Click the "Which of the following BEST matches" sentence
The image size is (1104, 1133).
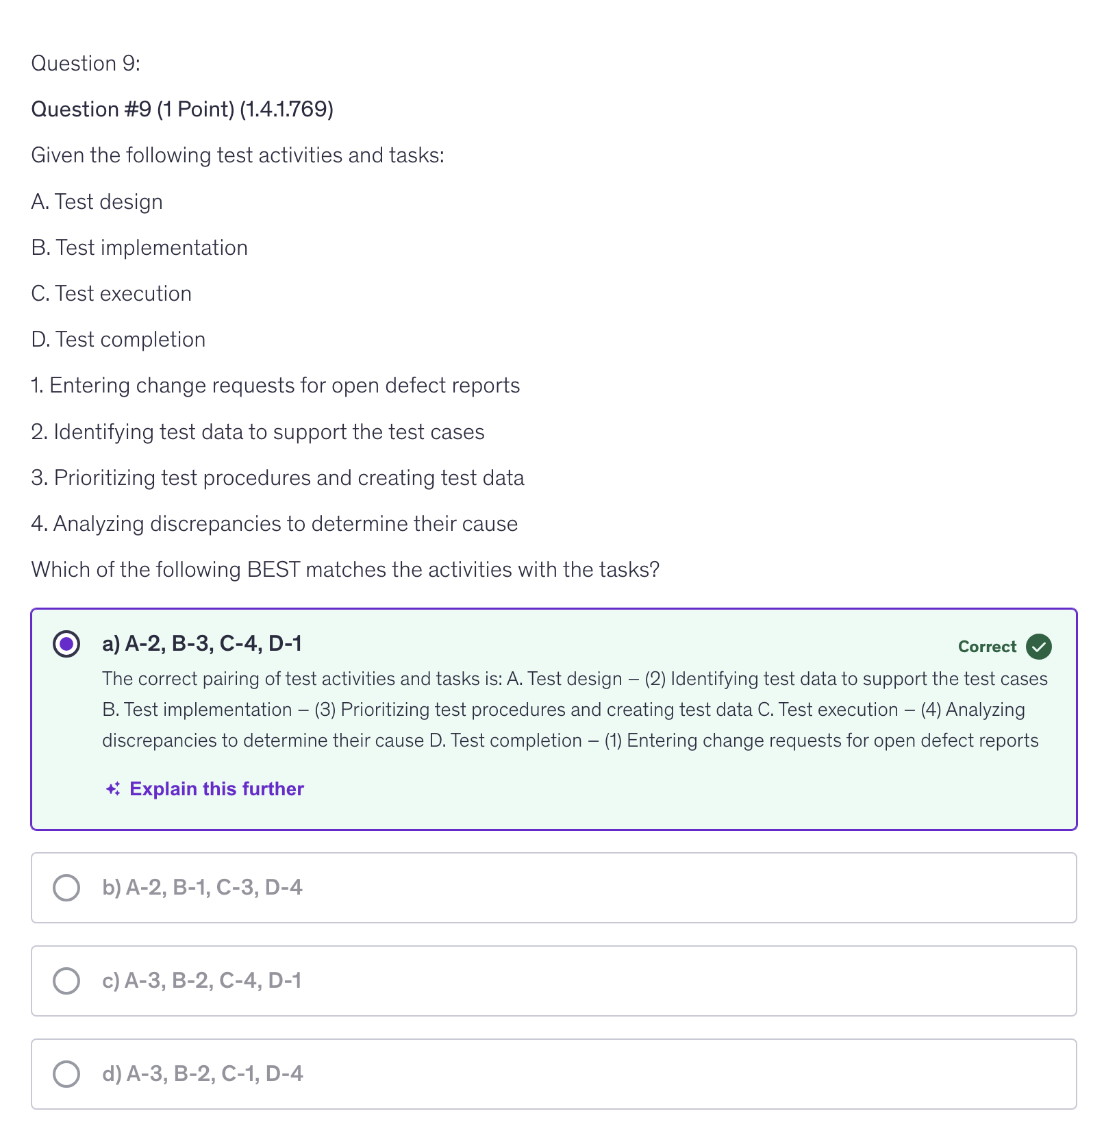[345, 570]
